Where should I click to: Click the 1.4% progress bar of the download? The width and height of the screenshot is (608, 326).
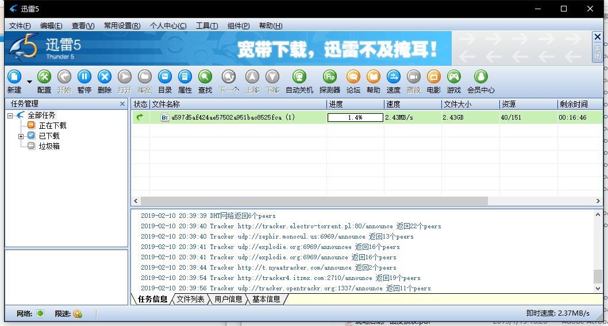[x=355, y=117]
